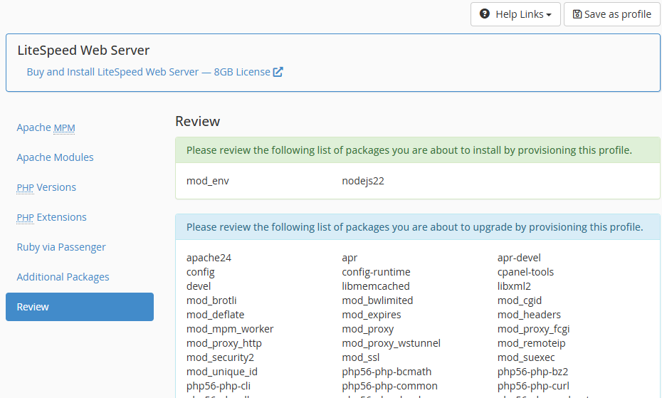Click the nodejs22 package in the install list
Image resolution: width=662 pixels, height=398 pixels.
pos(363,181)
